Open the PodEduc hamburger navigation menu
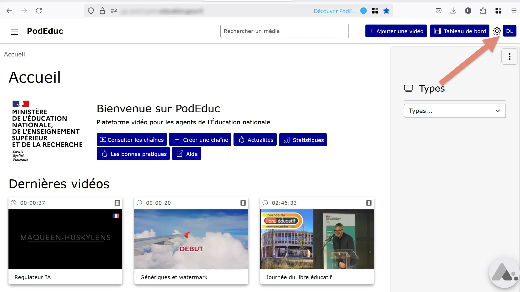This screenshot has width=520, height=292. click(x=14, y=32)
